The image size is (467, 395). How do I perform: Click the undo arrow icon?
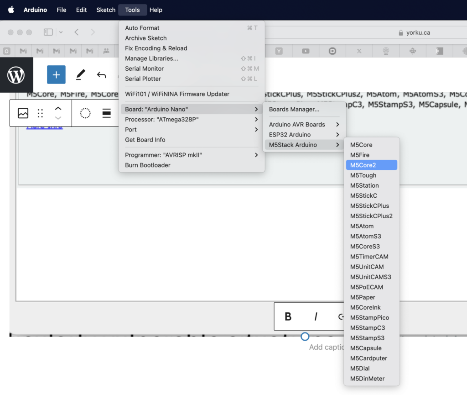tap(102, 75)
